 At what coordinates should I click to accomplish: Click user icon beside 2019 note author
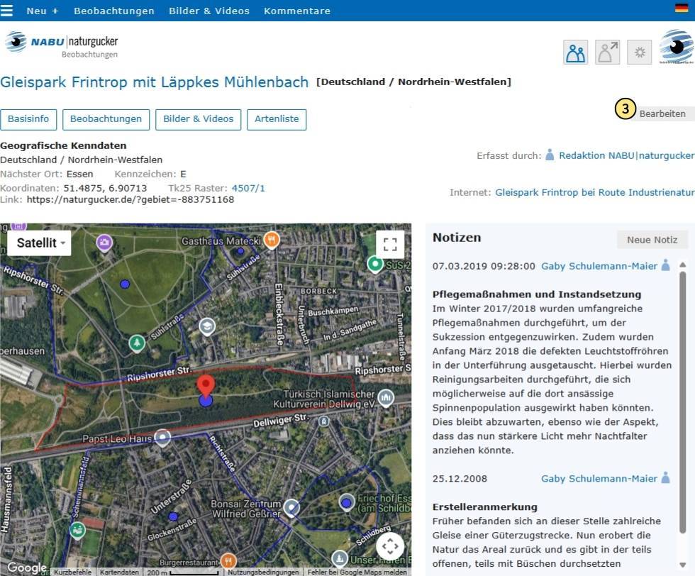pyautogui.click(x=665, y=265)
